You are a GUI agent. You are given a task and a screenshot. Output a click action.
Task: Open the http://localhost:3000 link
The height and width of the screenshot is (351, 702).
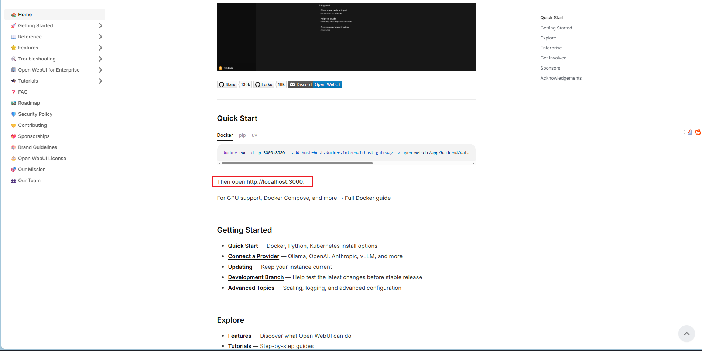coord(275,182)
